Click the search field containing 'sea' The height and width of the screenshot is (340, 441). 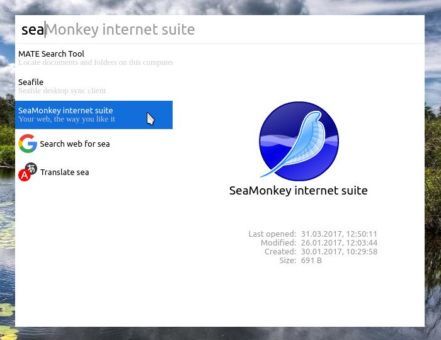pos(219,30)
